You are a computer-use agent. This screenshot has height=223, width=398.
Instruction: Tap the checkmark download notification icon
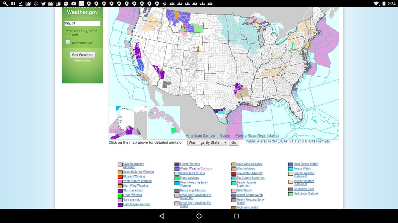pyautogui.click(x=21, y=4)
